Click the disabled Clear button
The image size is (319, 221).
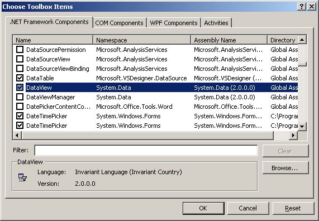point(285,151)
